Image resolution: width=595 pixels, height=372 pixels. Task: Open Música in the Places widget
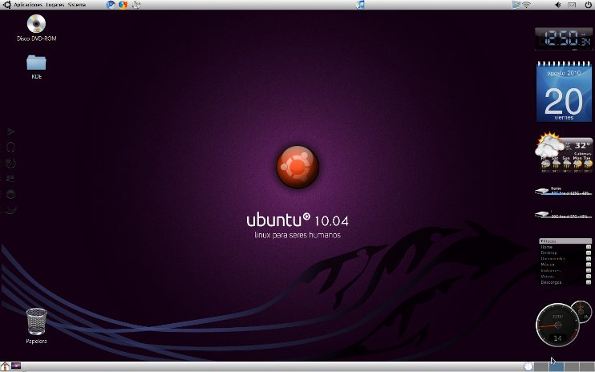[548, 265]
